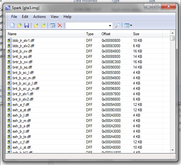Viewport: 181px width, 165px height.
Task: Click the vertical scrollbar thumb
Action: tap(173, 38)
